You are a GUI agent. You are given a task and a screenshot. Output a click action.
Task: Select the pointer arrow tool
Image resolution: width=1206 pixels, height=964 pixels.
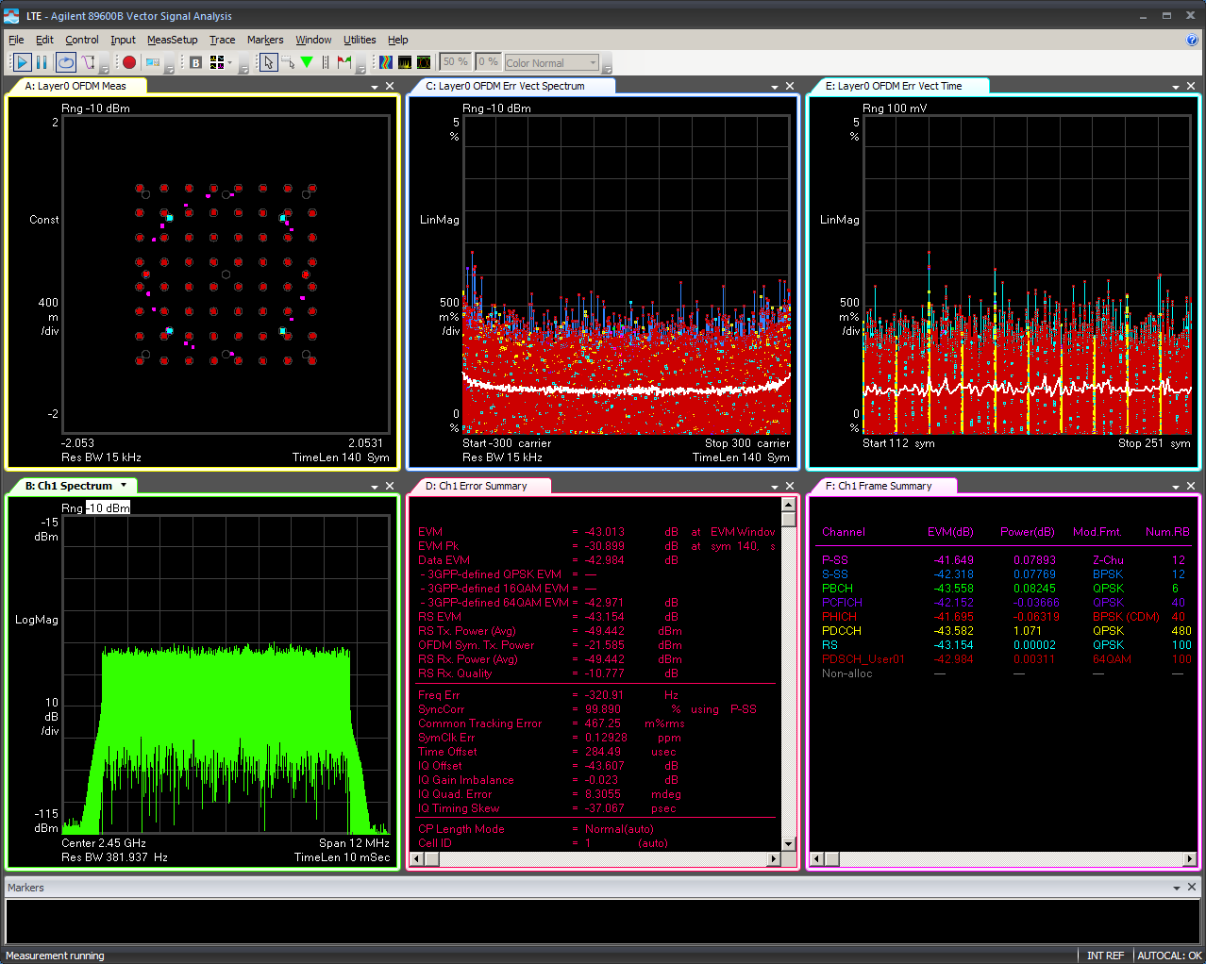(268, 62)
